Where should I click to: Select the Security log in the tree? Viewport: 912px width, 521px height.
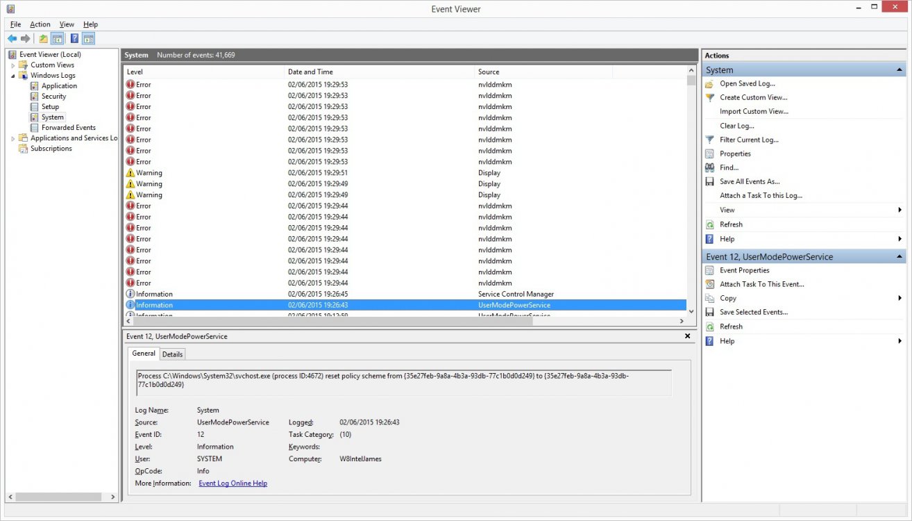tap(52, 96)
